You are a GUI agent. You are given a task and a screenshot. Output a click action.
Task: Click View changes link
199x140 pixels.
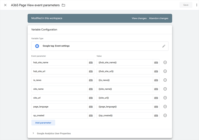click(139, 18)
